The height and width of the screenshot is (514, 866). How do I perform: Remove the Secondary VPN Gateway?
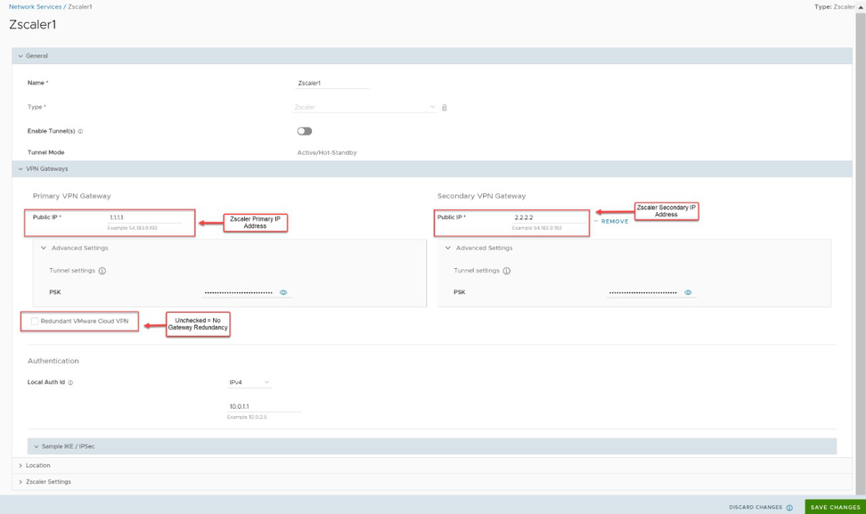coord(614,222)
